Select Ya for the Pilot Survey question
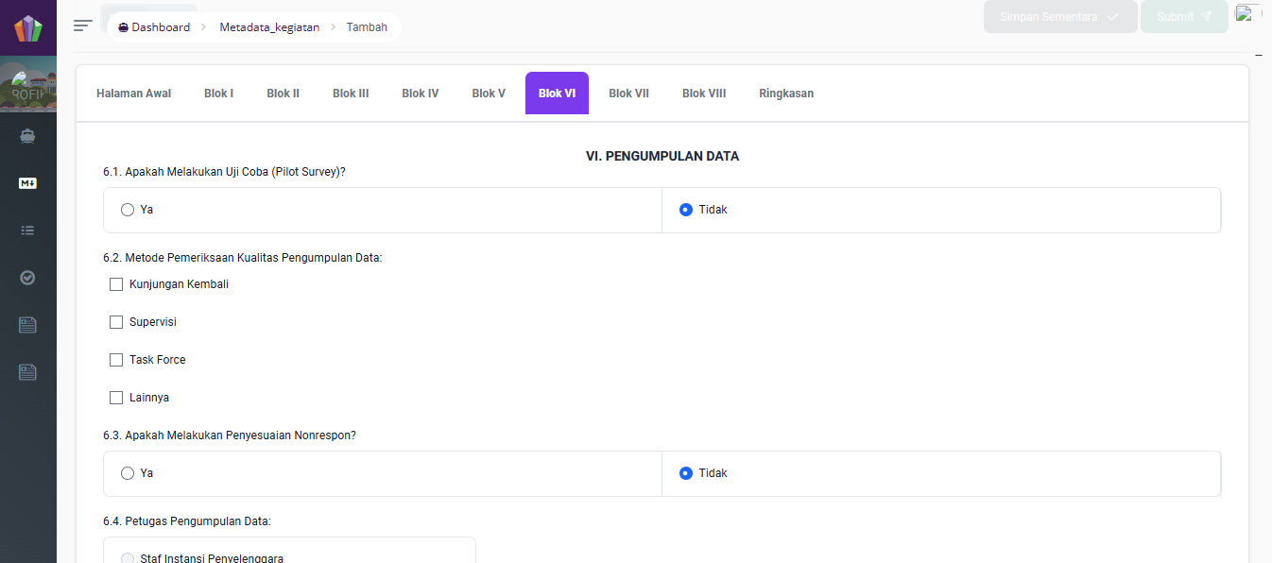 (x=128, y=210)
